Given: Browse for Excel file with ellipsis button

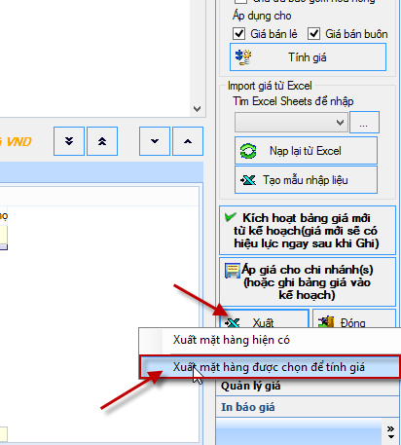Looking at the screenshot, I should click(x=364, y=123).
